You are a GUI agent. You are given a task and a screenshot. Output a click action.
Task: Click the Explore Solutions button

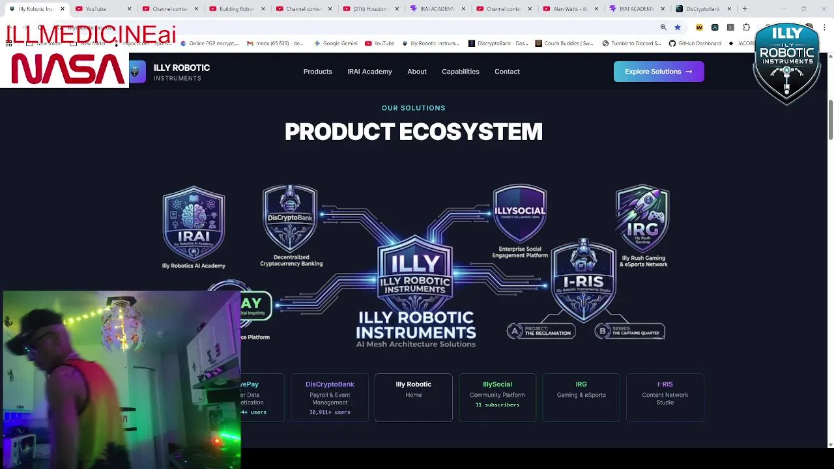pos(659,72)
